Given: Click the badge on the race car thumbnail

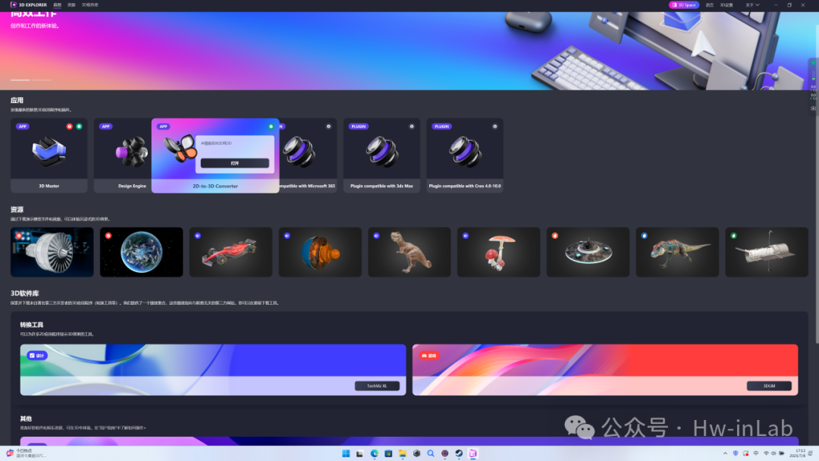Looking at the screenshot, I should point(197,236).
